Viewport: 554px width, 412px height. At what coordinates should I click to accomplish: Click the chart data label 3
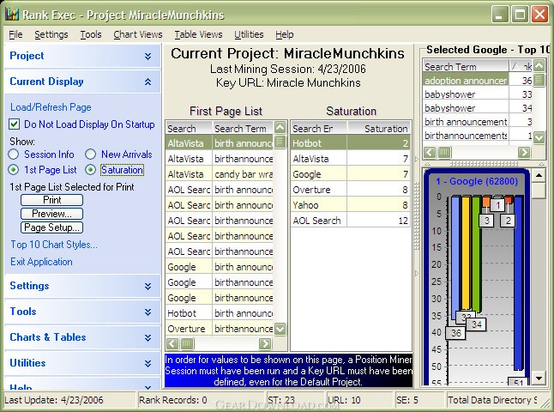click(x=486, y=221)
